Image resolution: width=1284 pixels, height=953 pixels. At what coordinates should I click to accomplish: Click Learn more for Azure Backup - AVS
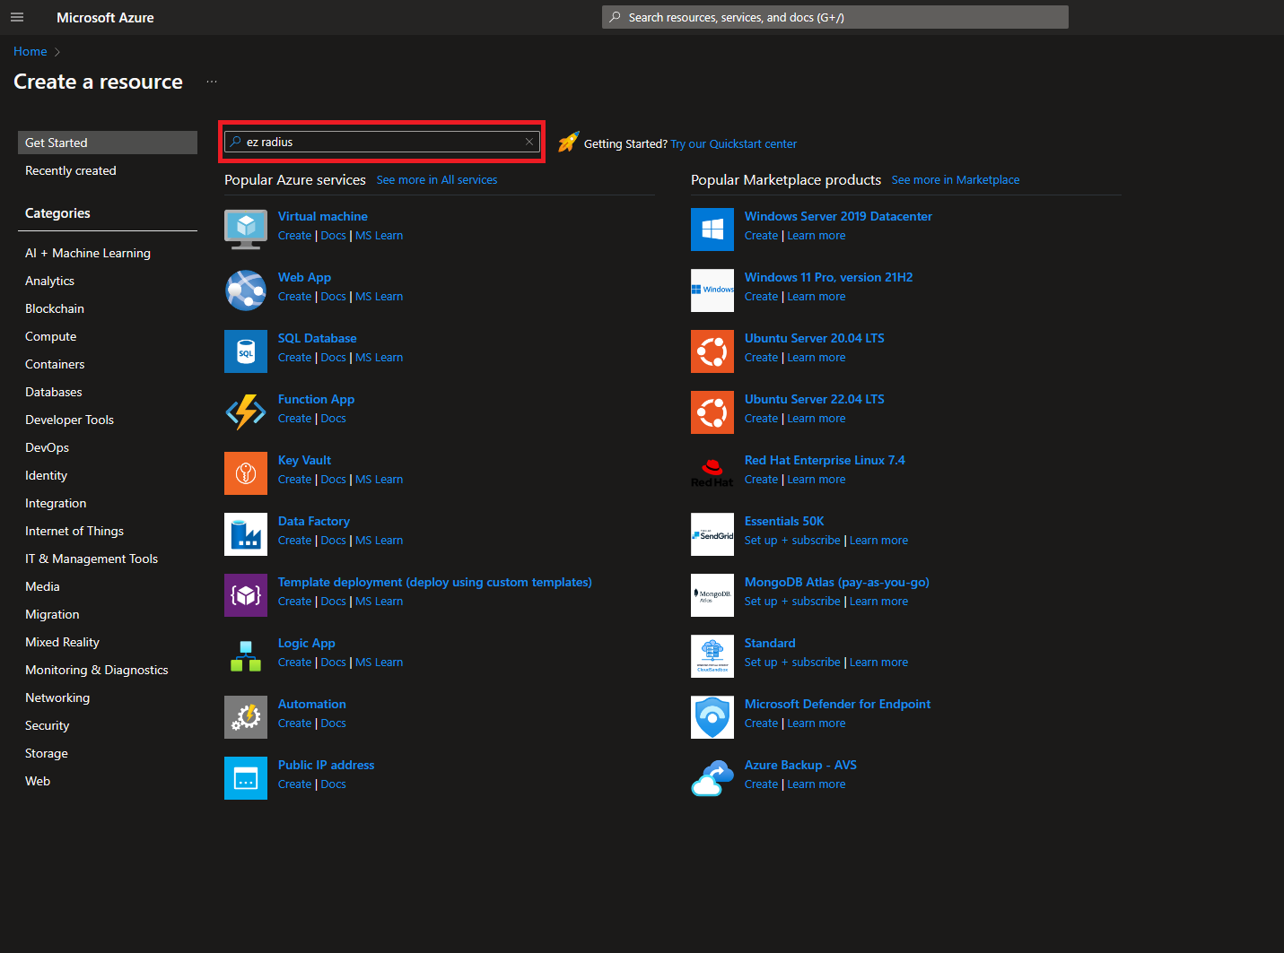[817, 784]
